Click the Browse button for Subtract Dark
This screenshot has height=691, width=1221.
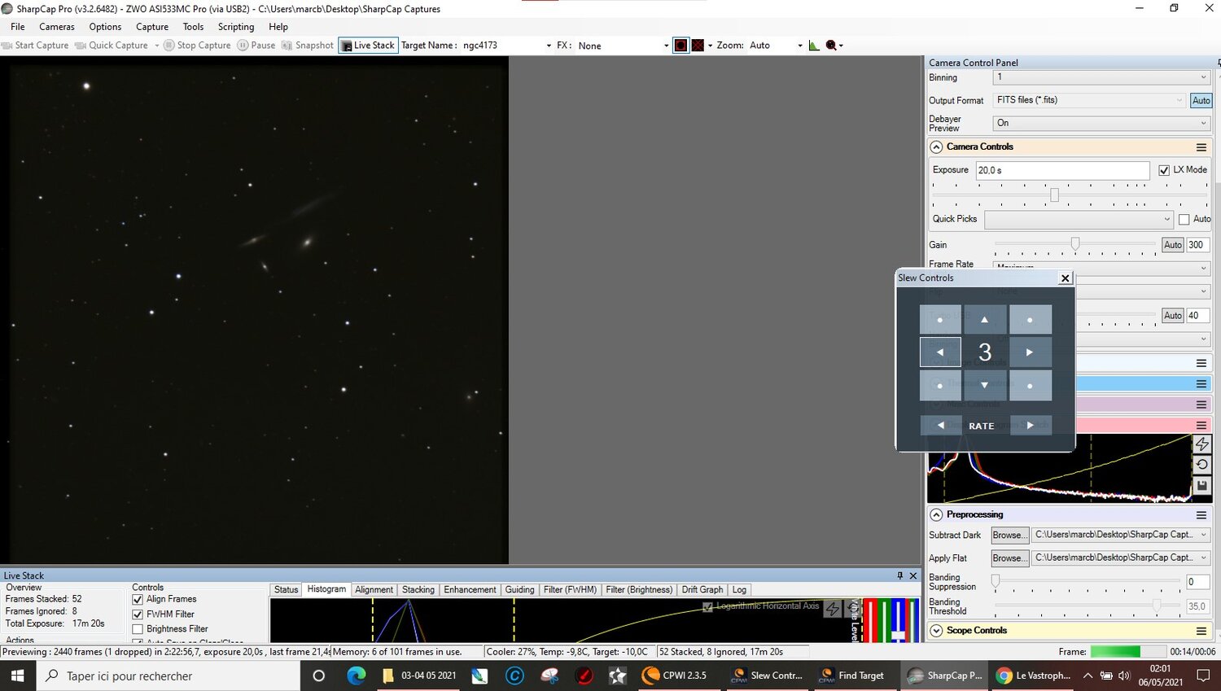click(1009, 536)
